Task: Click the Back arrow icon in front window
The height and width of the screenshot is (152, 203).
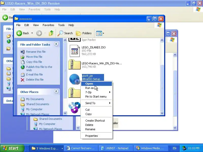Action: (x=19, y=33)
